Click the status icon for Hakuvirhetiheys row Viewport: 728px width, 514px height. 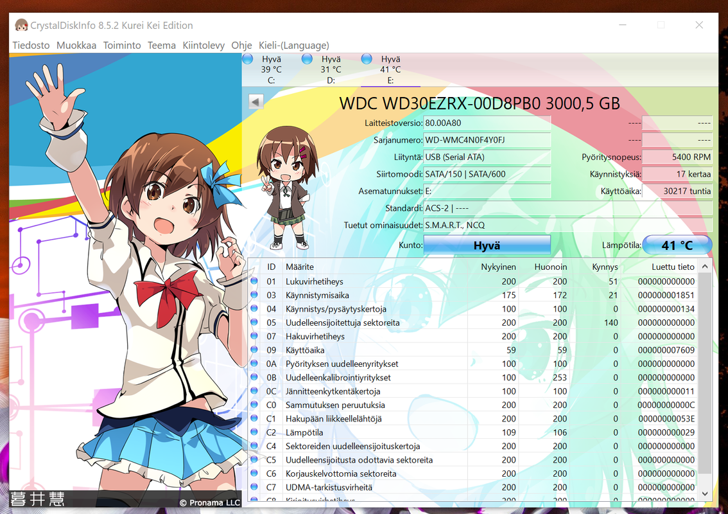coord(254,335)
